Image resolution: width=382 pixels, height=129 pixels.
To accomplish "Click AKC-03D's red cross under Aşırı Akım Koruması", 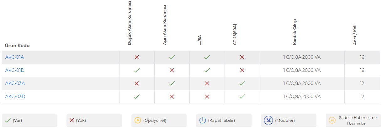I will click(x=172, y=97).
